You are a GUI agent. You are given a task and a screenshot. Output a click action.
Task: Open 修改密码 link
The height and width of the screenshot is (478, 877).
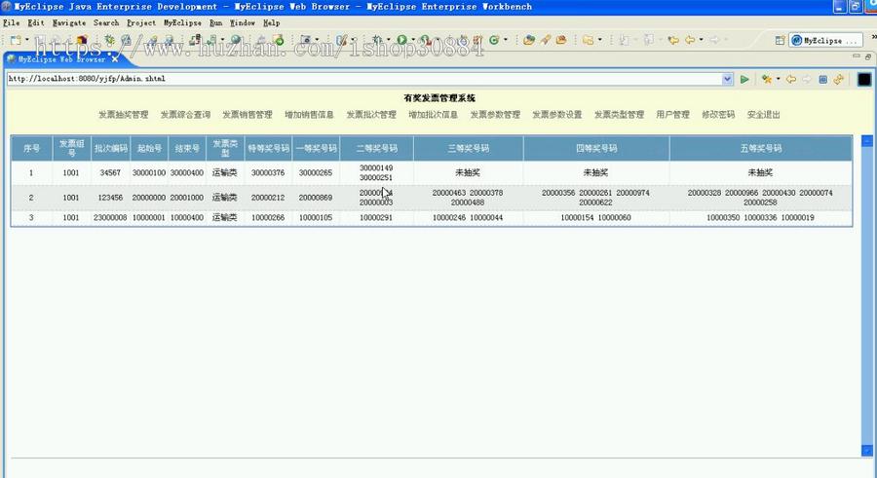(718, 115)
